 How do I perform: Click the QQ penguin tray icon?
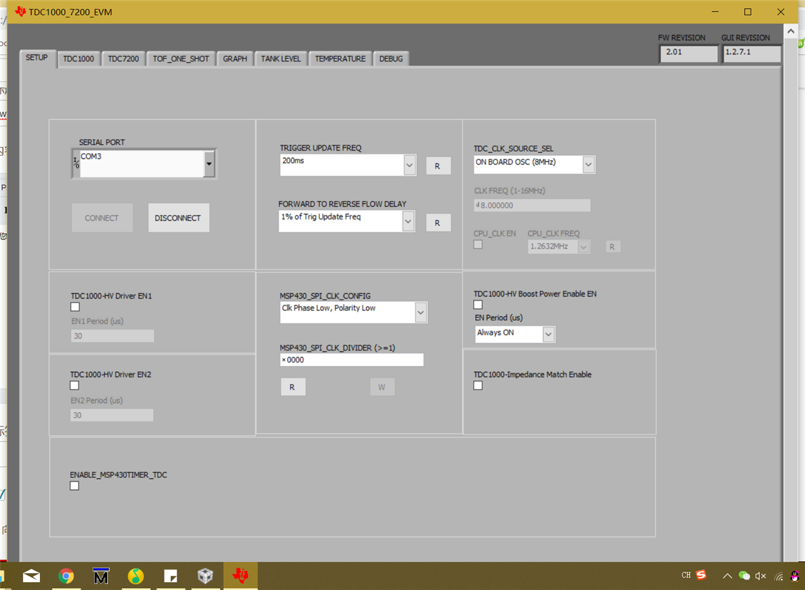coord(795,576)
